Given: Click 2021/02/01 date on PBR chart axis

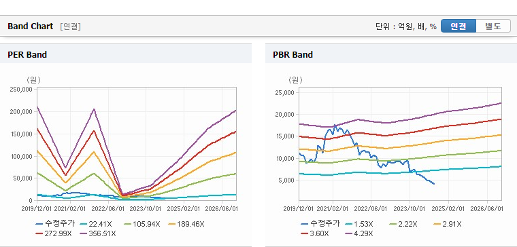Looking at the screenshot, I should click(333, 209).
